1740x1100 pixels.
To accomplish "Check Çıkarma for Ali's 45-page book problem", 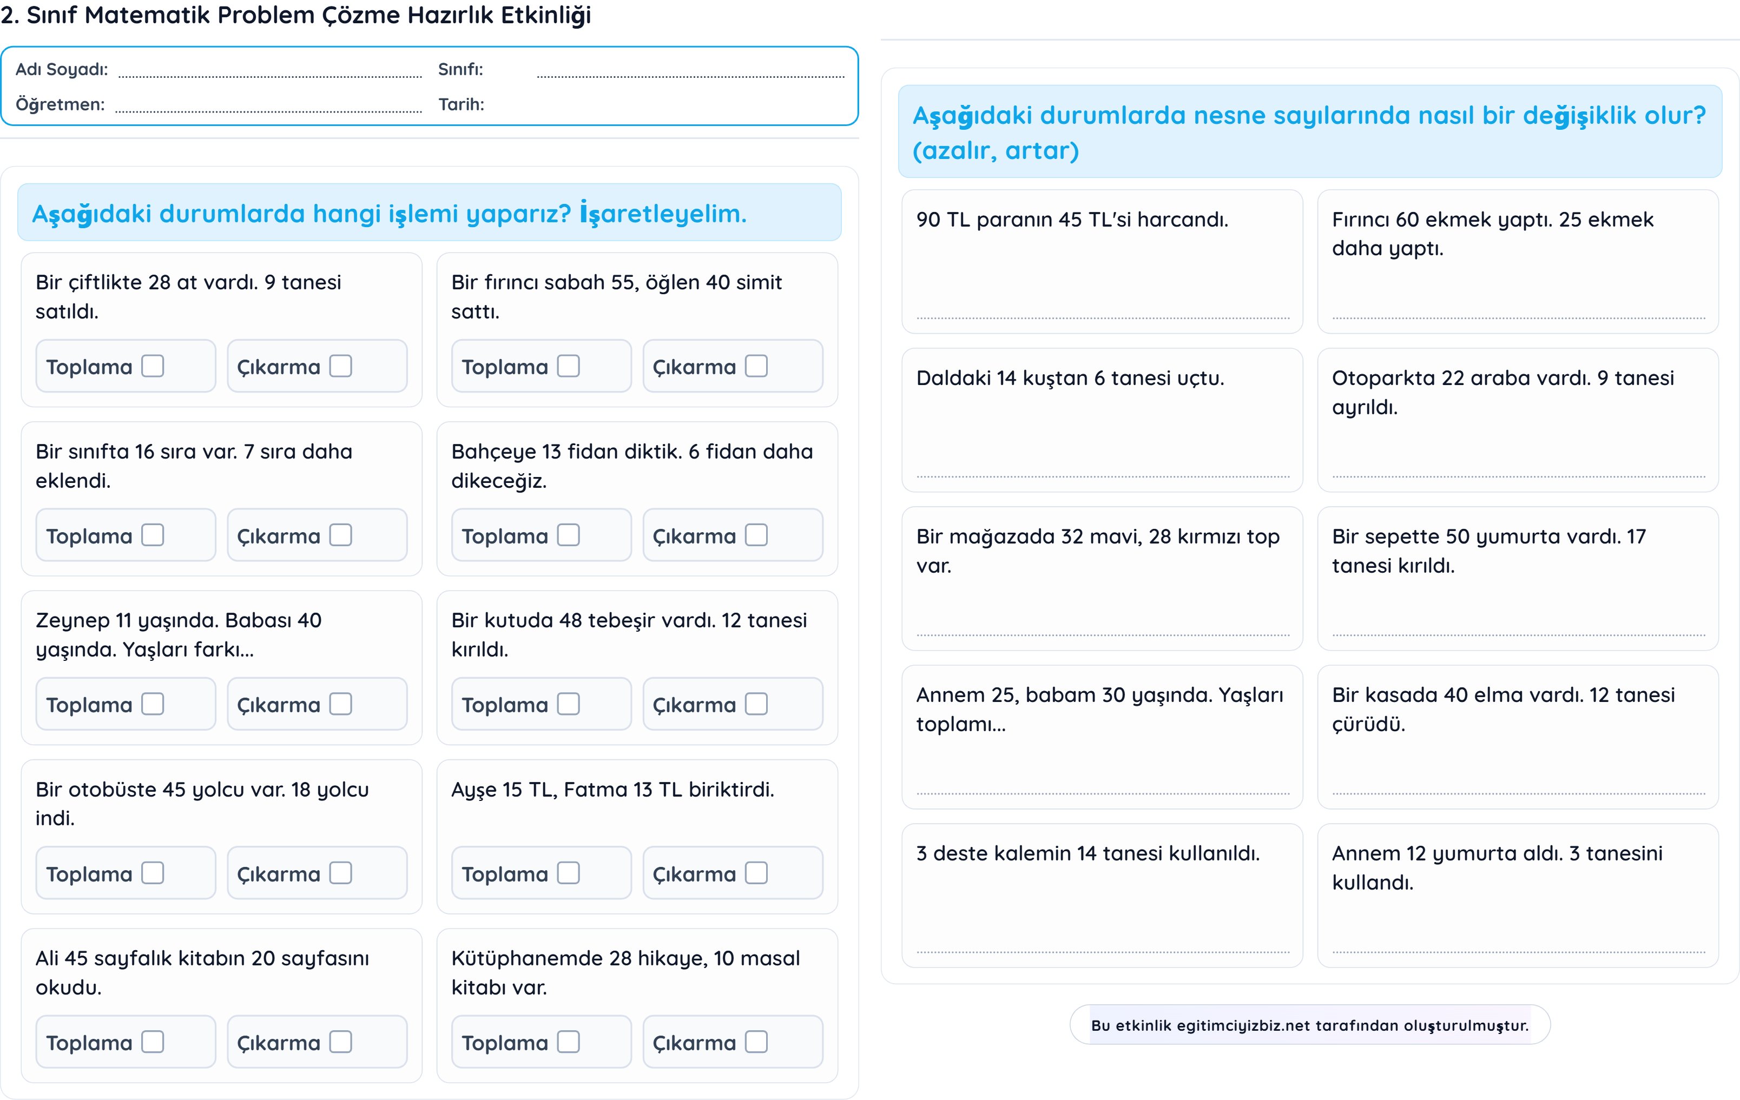I will click(x=340, y=1042).
